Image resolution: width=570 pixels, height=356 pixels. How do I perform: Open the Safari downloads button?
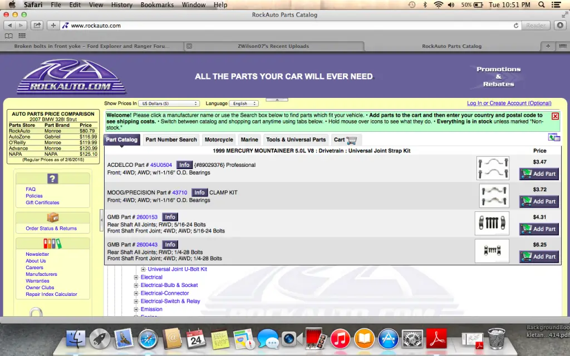tap(560, 26)
